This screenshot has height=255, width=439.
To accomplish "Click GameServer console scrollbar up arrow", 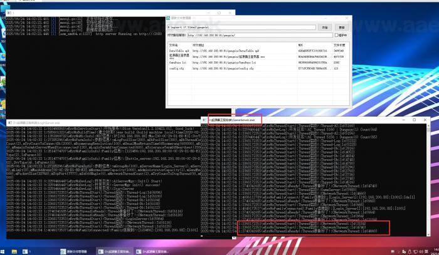I will (x=428, y=126).
